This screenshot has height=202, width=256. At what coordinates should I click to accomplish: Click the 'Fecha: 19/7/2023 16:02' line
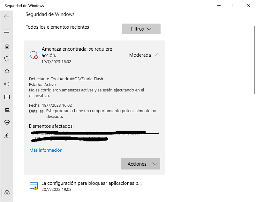tap(50, 105)
